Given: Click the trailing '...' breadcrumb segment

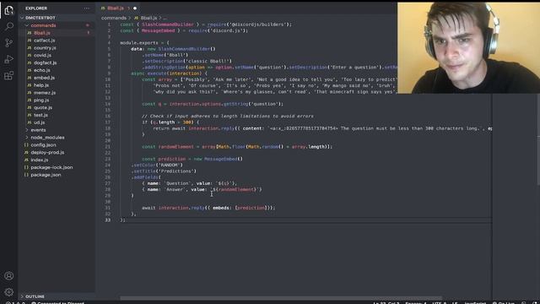Looking at the screenshot, I should [x=165, y=18].
